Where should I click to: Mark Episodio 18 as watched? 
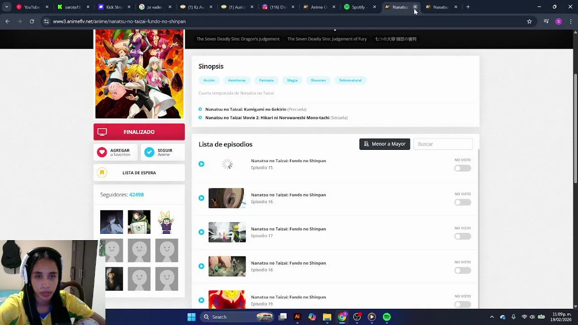(x=462, y=270)
